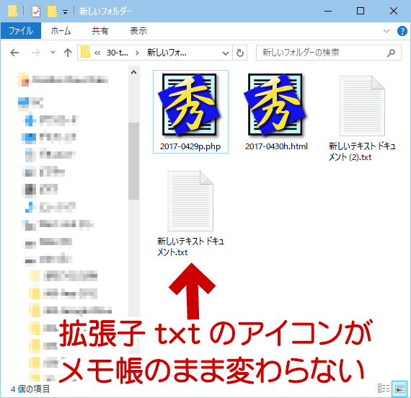Click the double chevron in address bar
Screen dimensions: 411x398
[97, 53]
